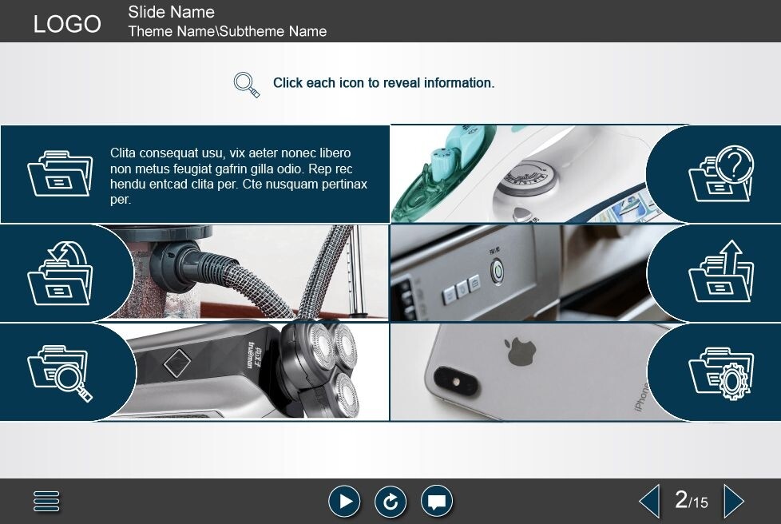781x524 pixels.
Task: Click the LOGO in header
Action: point(67,24)
